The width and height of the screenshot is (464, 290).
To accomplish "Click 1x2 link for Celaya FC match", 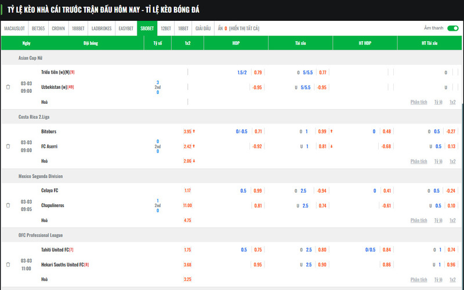I will click(x=452, y=220).
